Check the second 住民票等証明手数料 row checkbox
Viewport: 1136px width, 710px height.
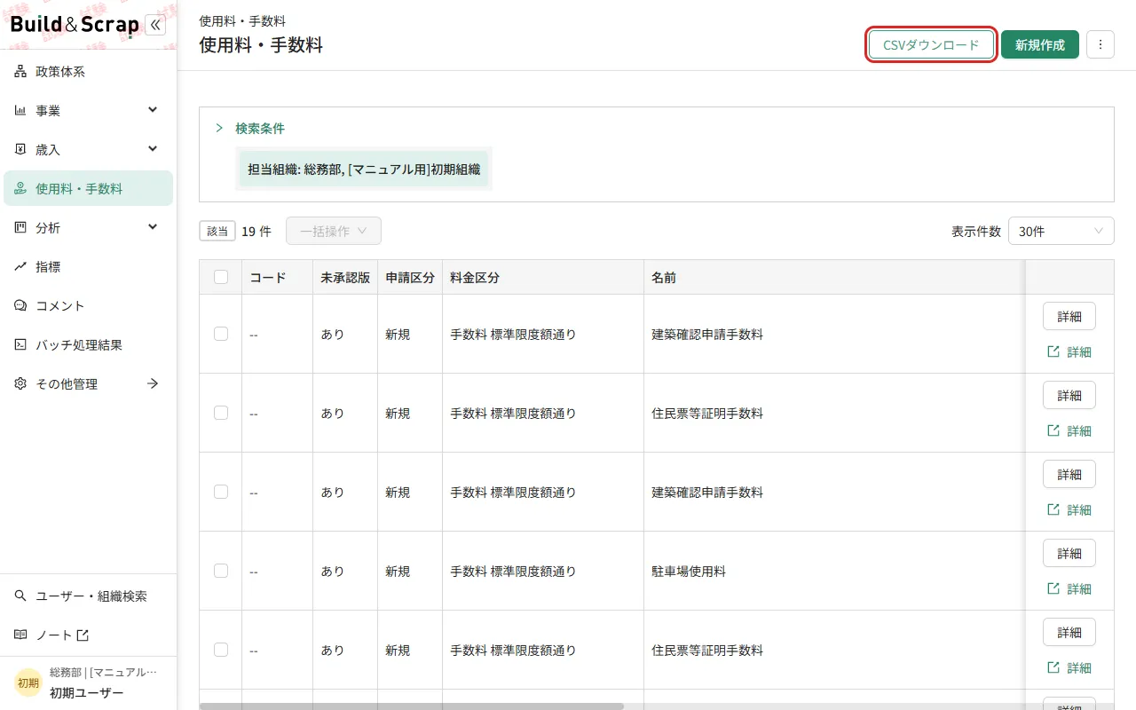coord(221,651)
